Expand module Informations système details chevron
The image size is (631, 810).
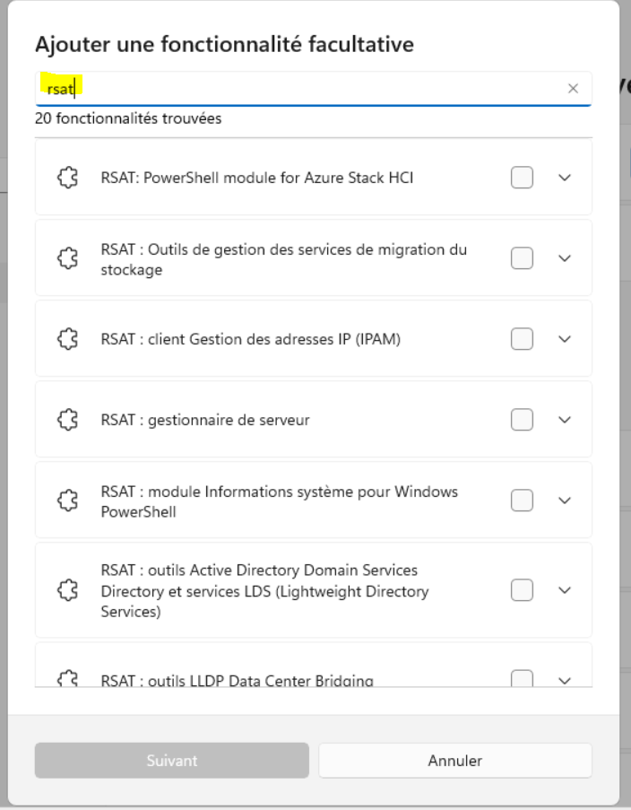(x=565, y=501)
